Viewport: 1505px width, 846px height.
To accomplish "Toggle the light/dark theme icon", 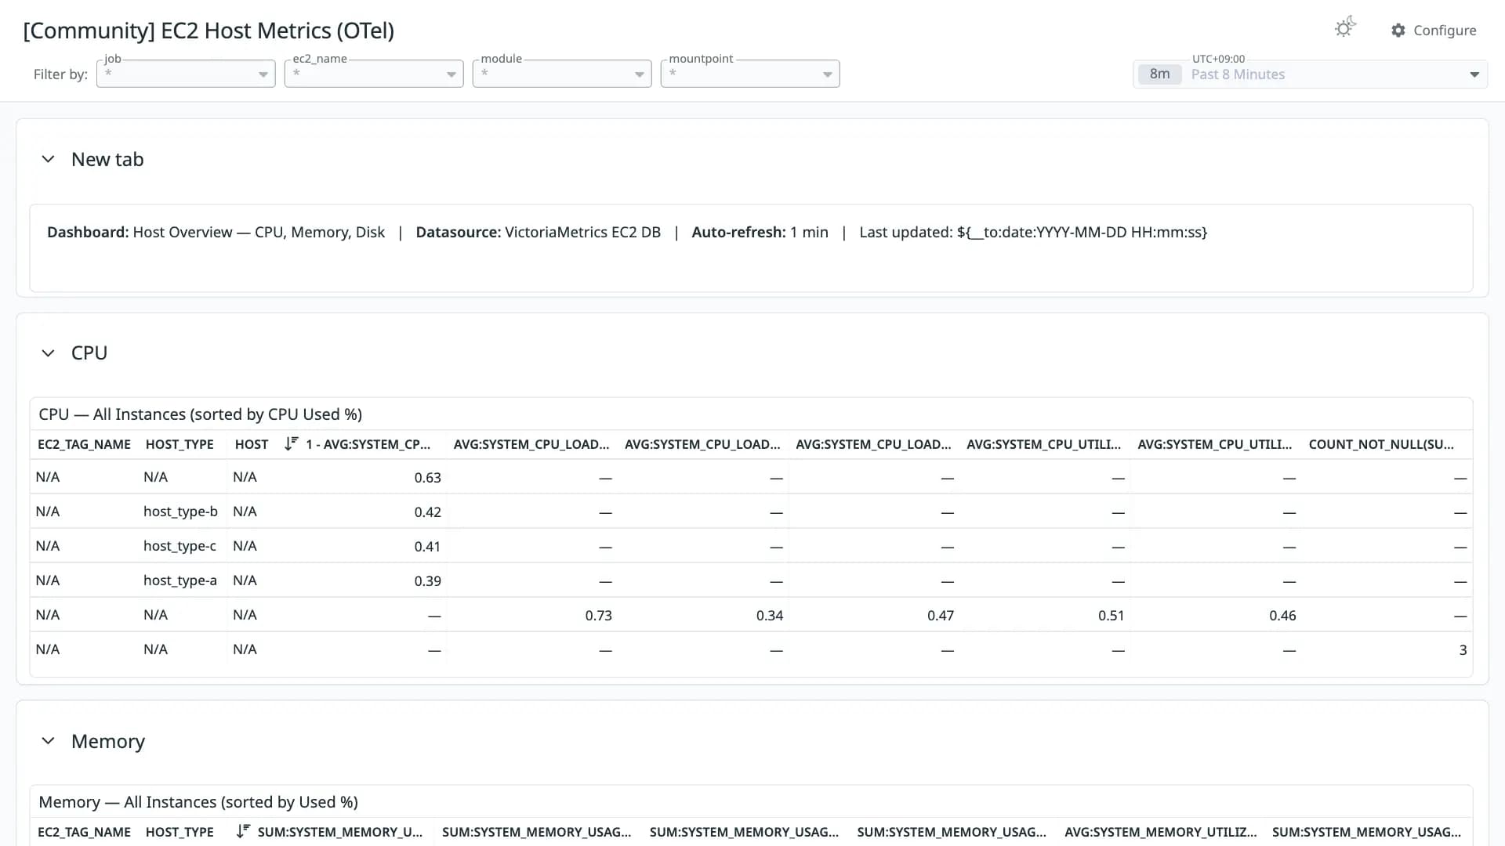I will 1345,28.
